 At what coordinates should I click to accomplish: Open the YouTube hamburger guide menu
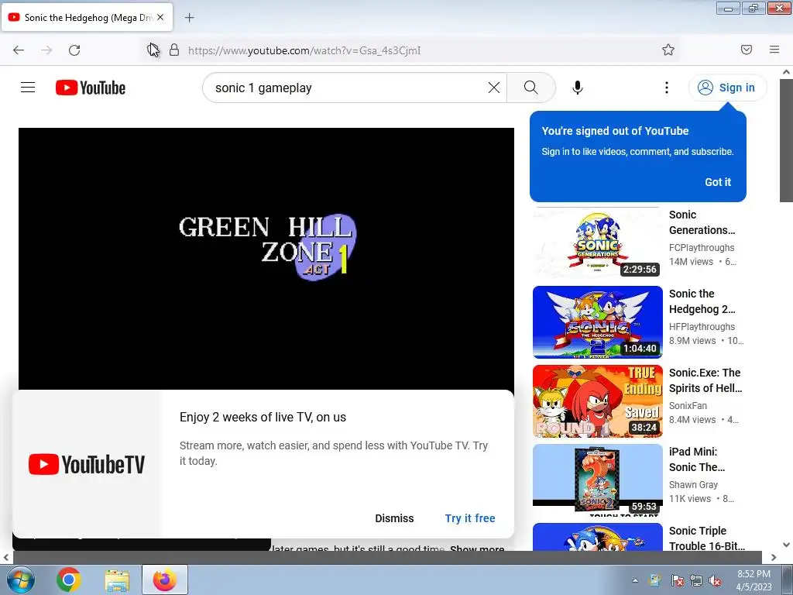28,88
